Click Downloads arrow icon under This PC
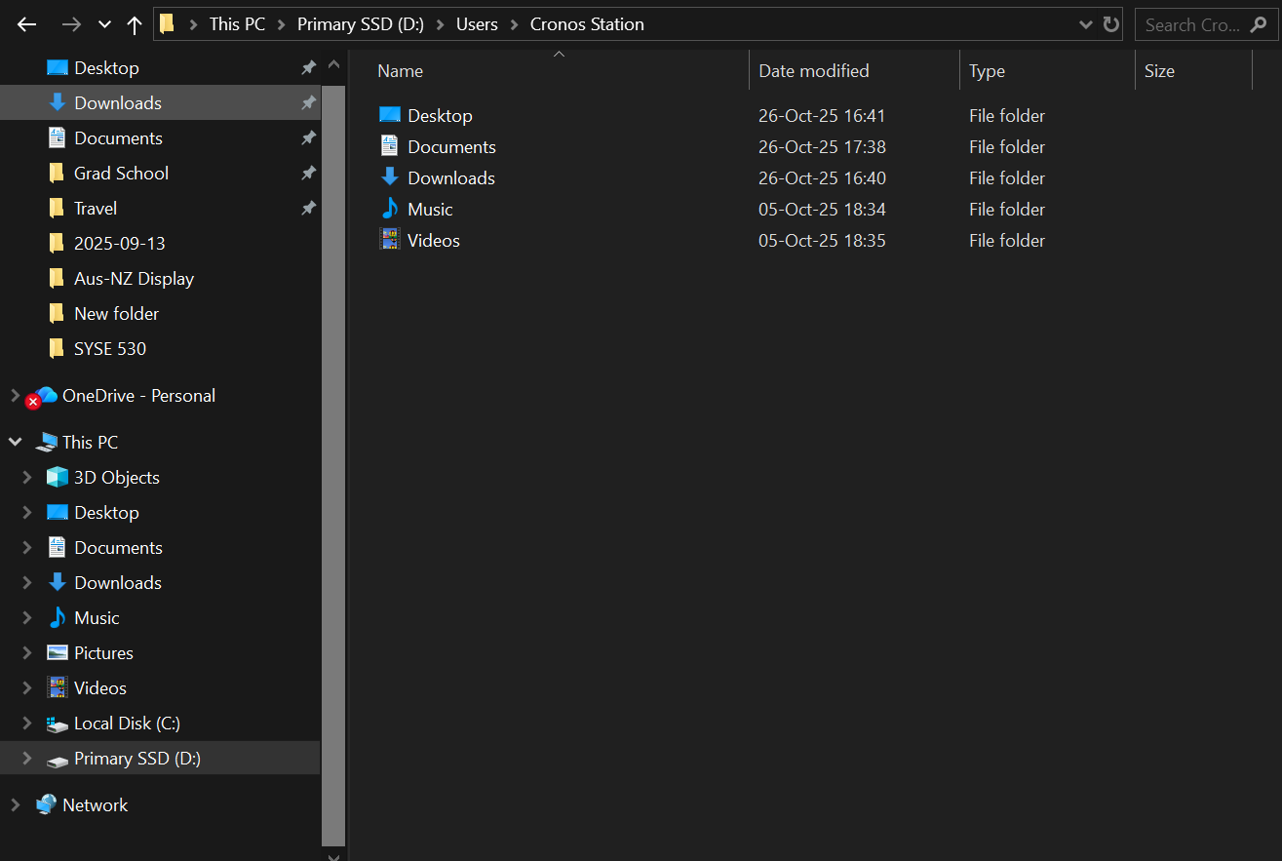Screen dimensions: 1282x861 (x=58, y=582)
